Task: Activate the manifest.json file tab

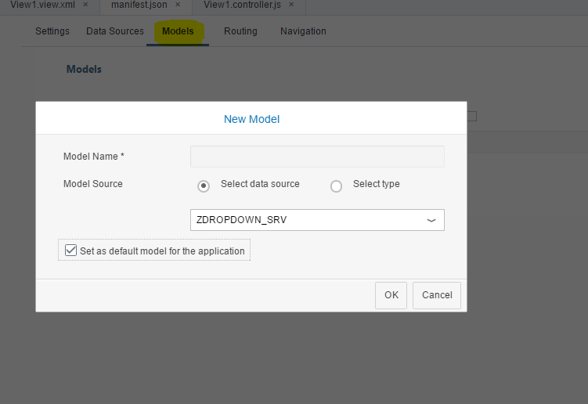Action: 139,5
